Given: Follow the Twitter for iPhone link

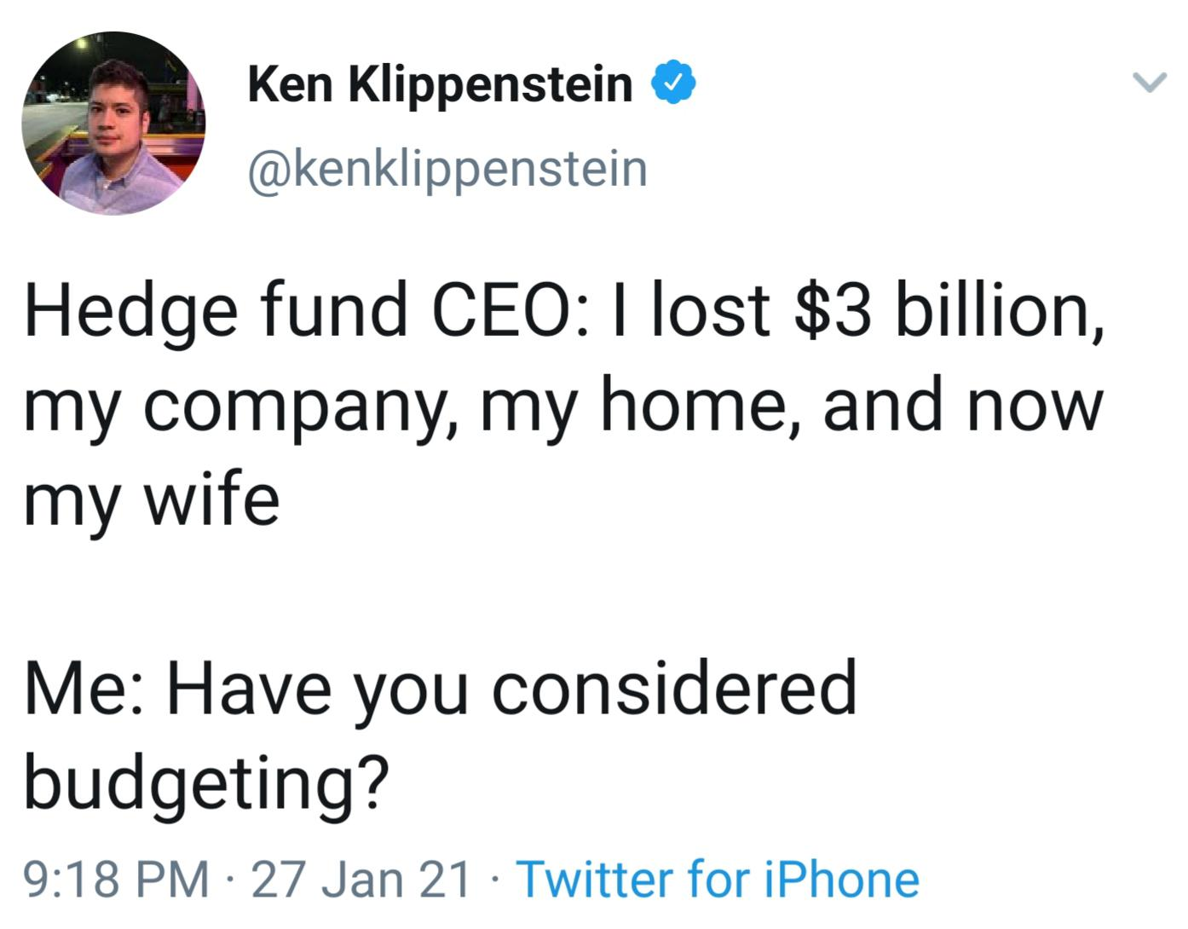Looking at the screenshot, I should click(x=718, y=879).
